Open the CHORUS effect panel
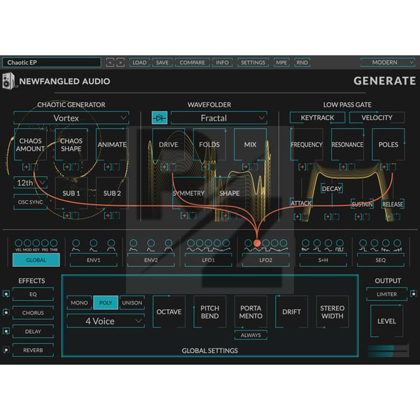 click(x=33, y=313)
